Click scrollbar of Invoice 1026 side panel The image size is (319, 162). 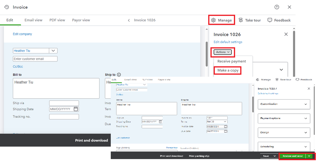point(294,54)
